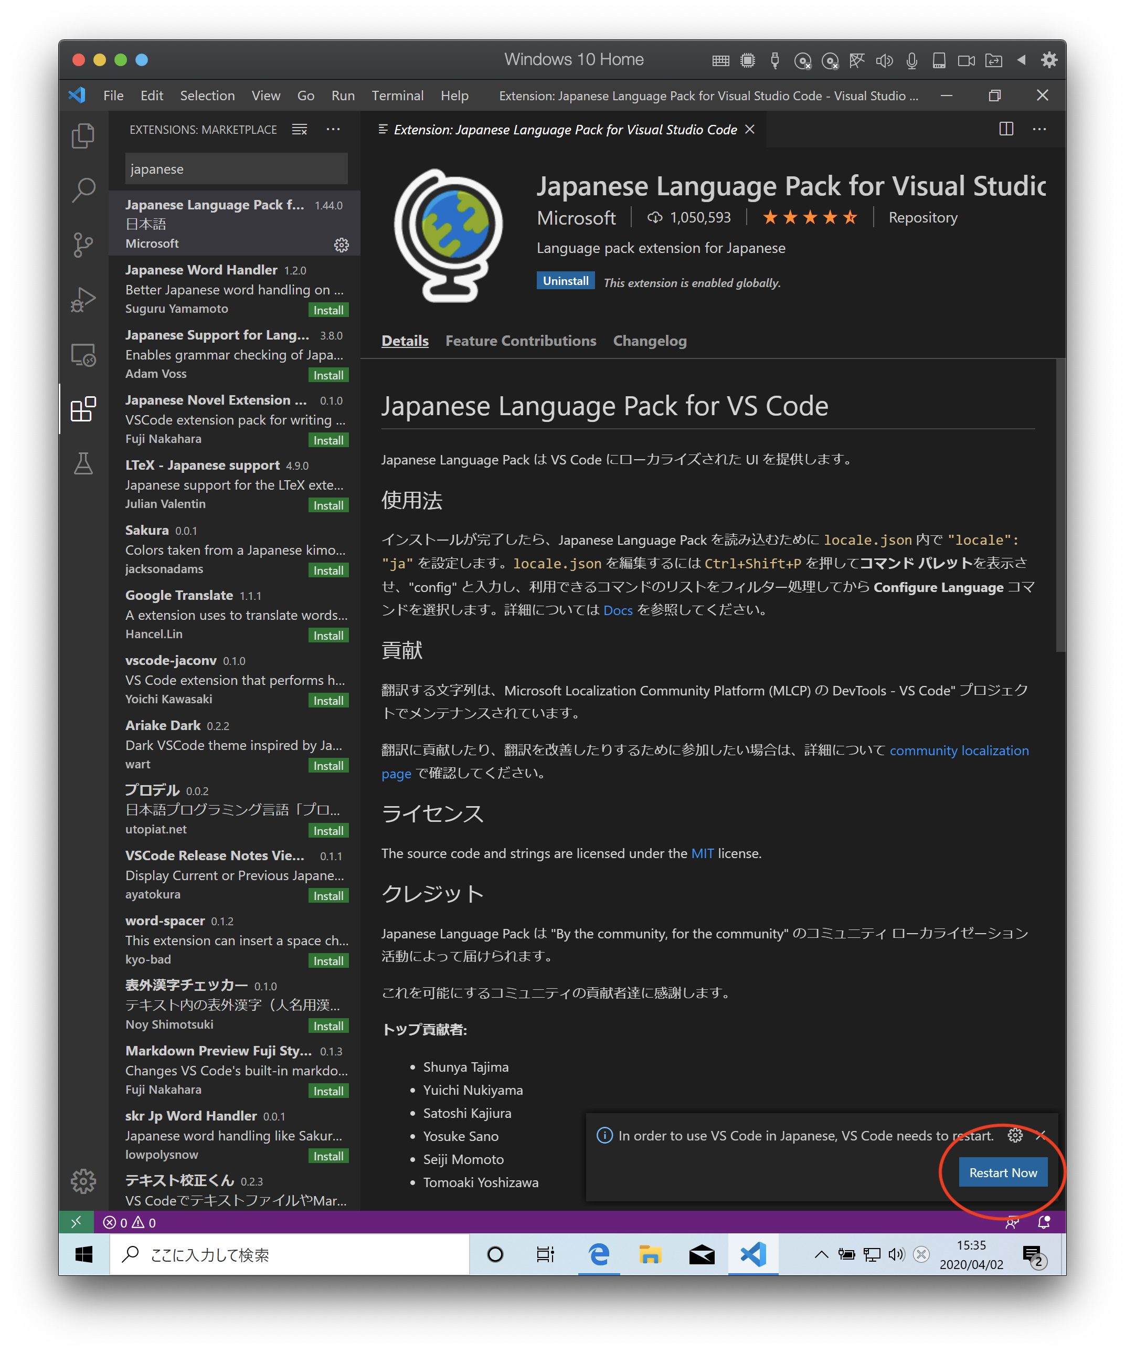This screenshot has width=1125, height=1353.
Task: Open the Explorer view in activity bar
Action: [83, 136]
